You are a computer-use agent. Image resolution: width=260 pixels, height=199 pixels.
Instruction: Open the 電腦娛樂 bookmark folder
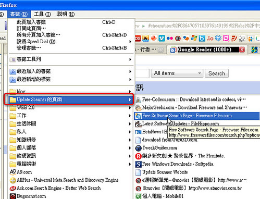(x=71, y=164)
